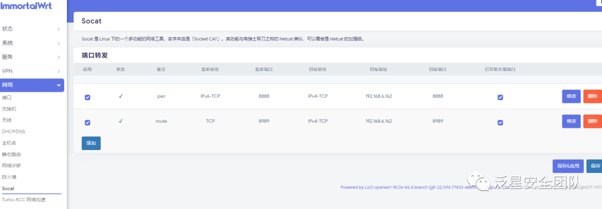Click the TCP listen protocol in route row
The image size is (602, 209).
click(x=210, y=121)
